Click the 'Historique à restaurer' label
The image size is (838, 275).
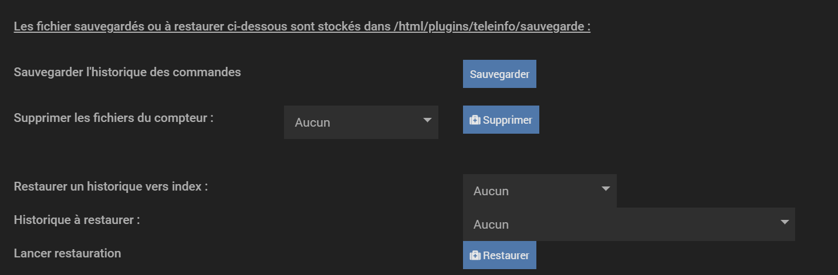click(77, 220)
